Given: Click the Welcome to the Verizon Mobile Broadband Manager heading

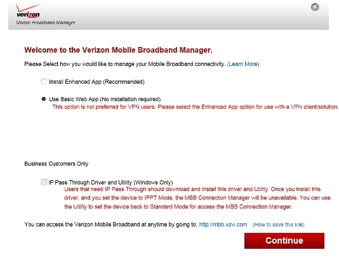Looking at the screenshot, I should (x=118, y=50).
